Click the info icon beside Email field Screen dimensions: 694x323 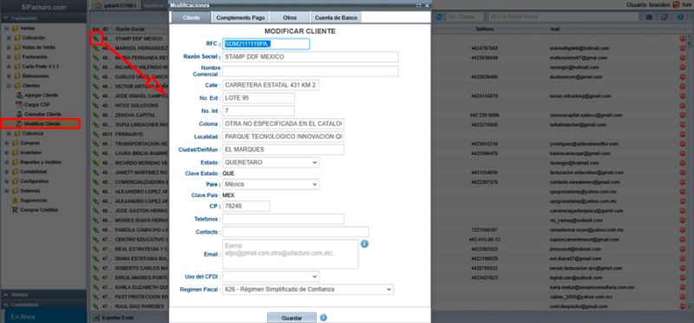click(364, 244)
